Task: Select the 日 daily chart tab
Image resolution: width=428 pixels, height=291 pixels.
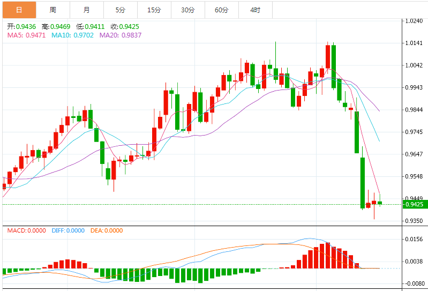Action: [x=19, y=10]
